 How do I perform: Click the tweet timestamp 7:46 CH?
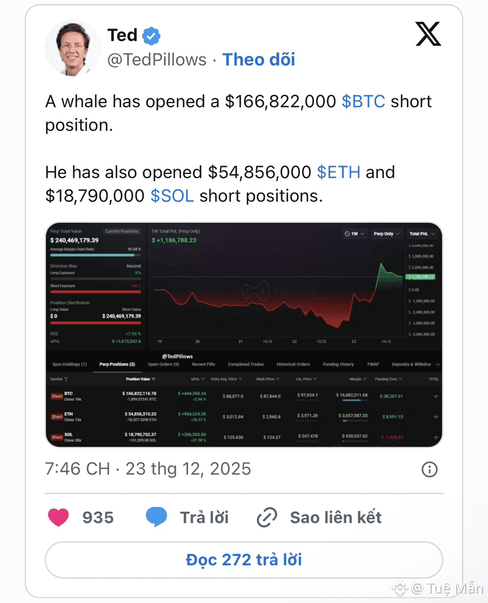(x=77, y=469)
